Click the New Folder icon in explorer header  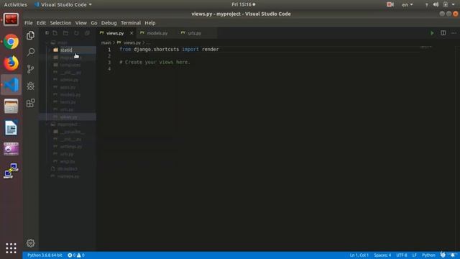pyautogui.click(x=65, y=33)
